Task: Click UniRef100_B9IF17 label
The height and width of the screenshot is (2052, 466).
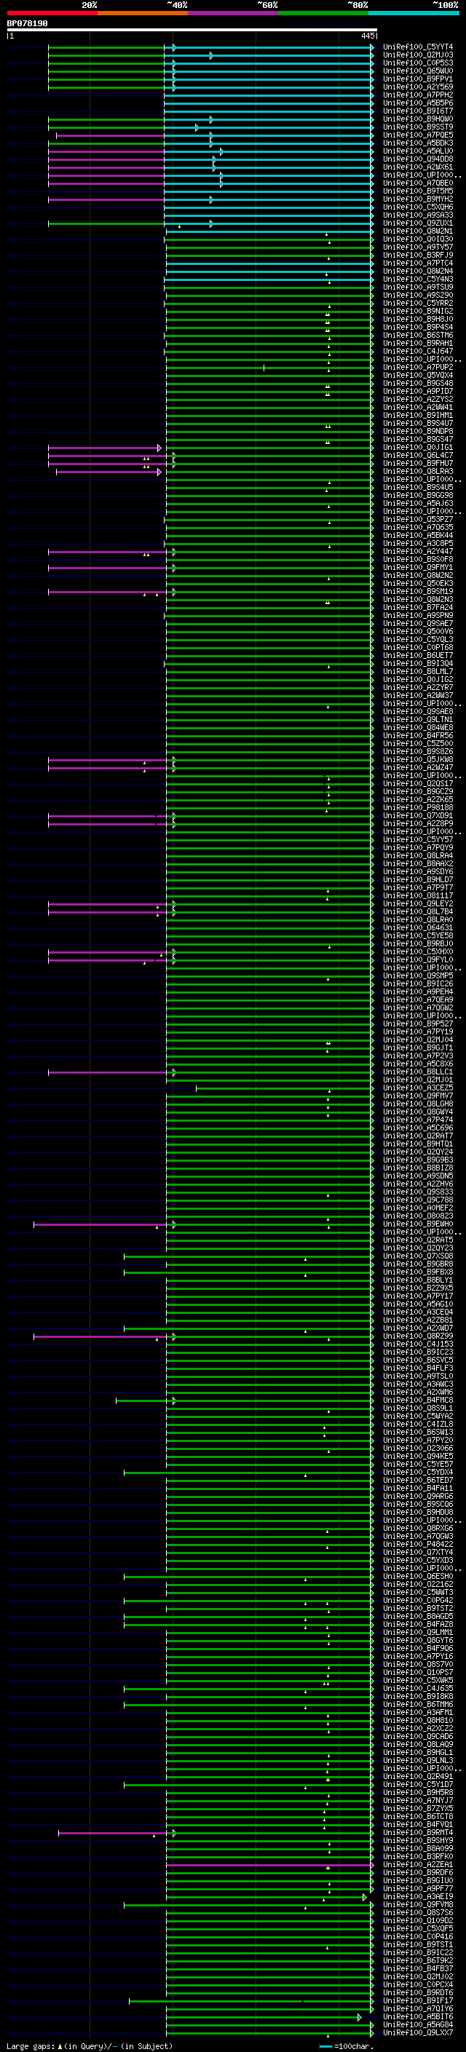Action: [418, 2000]
